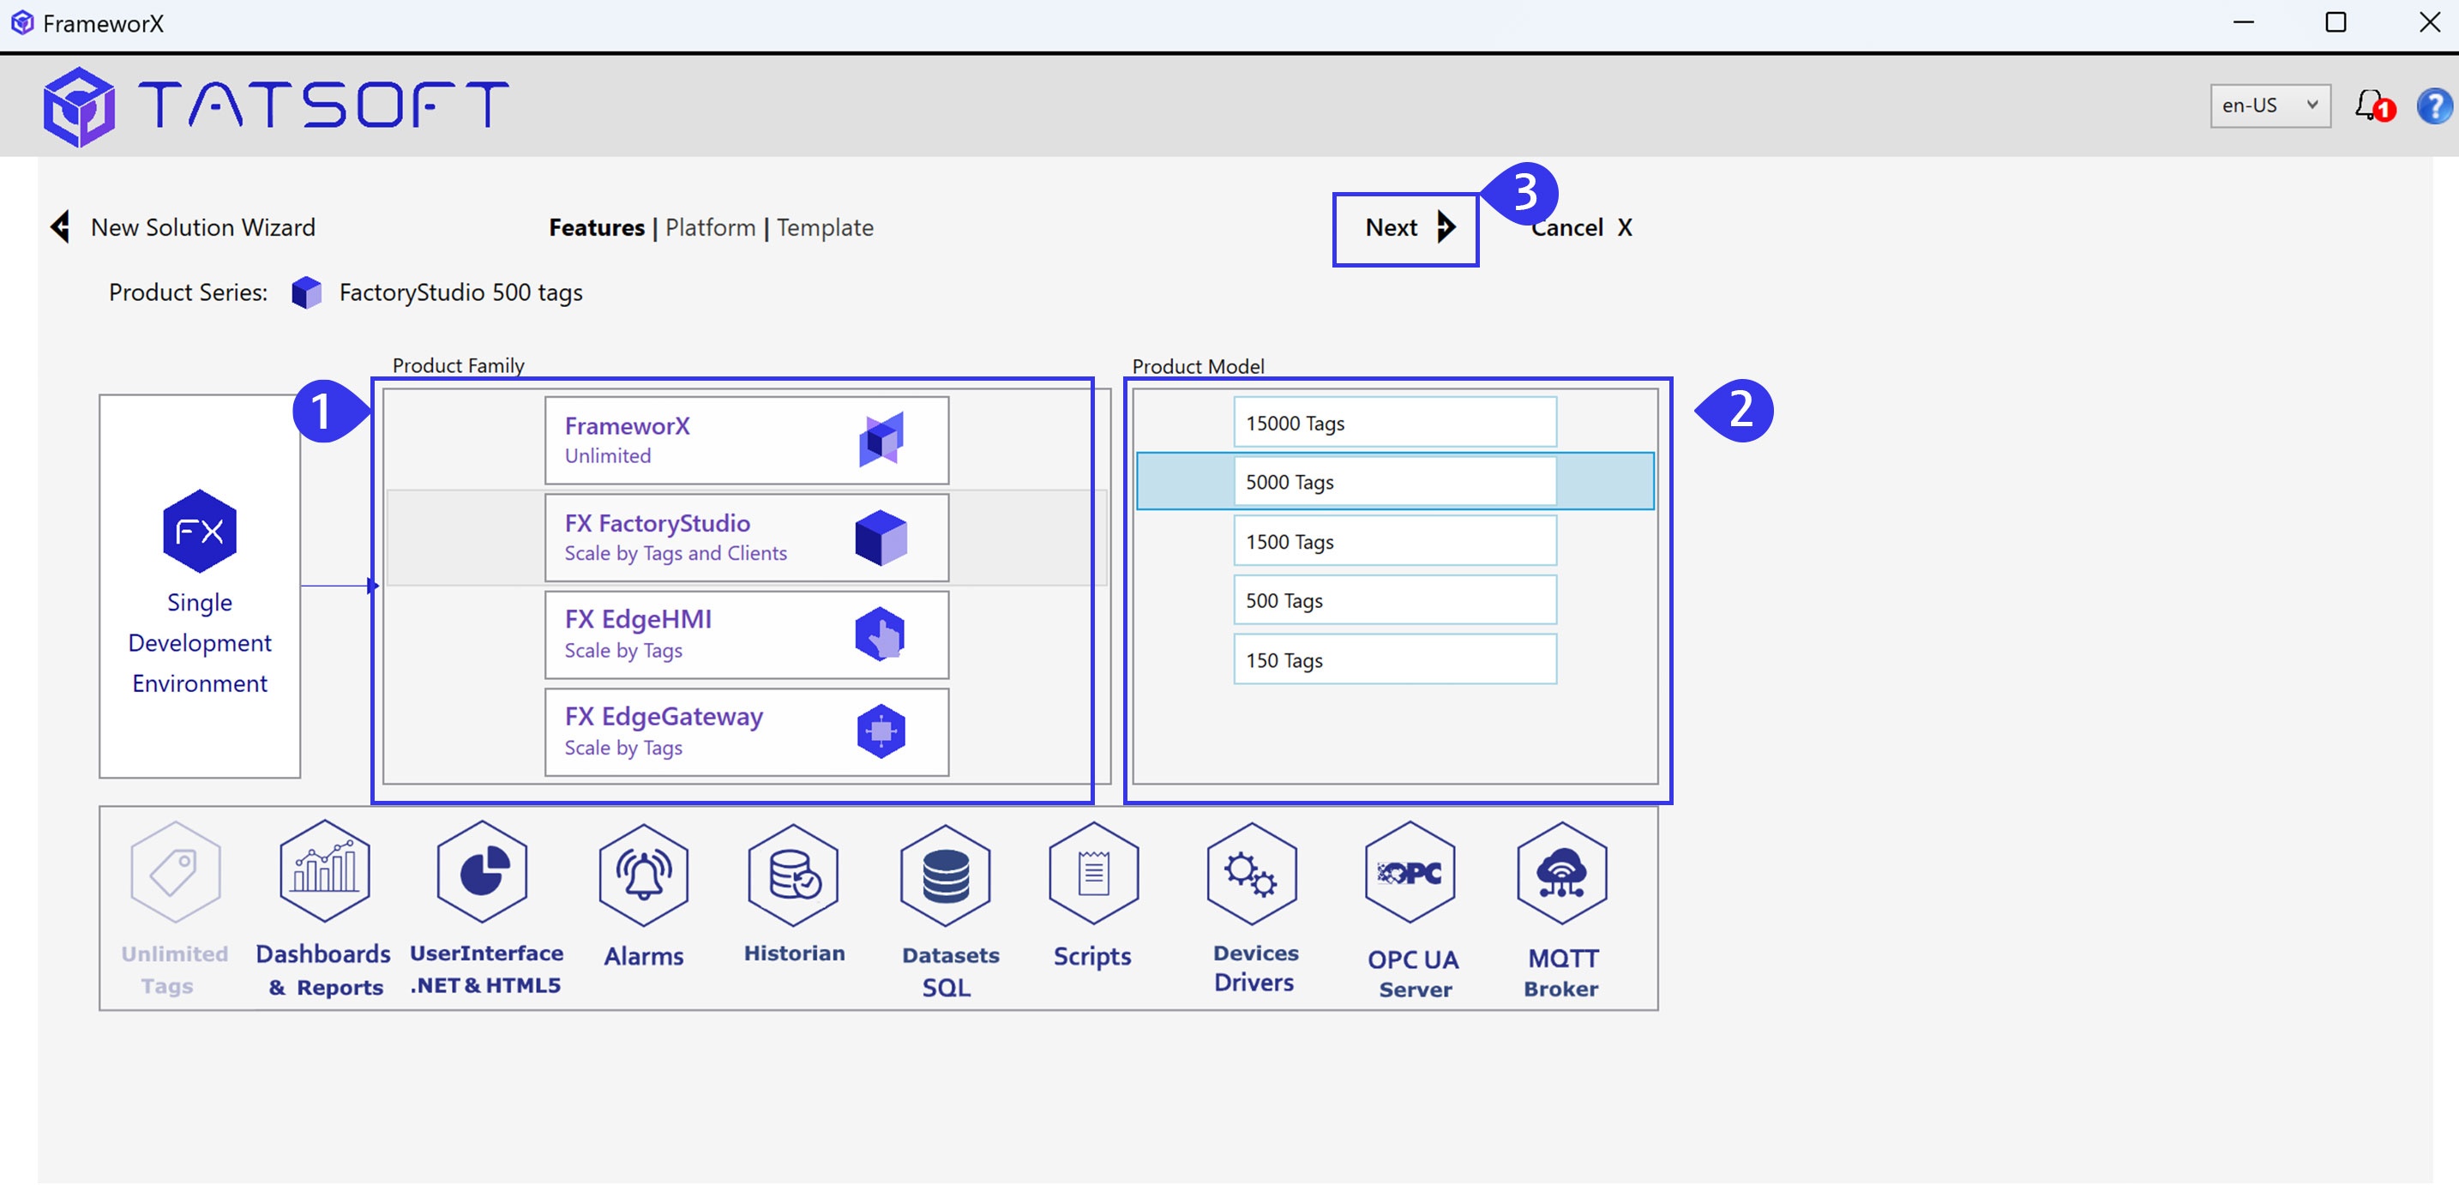This screenshot has height=1185, width=2459.
Task: Click the FX Single Development Environment hexagon
Action: click(200, 531)
